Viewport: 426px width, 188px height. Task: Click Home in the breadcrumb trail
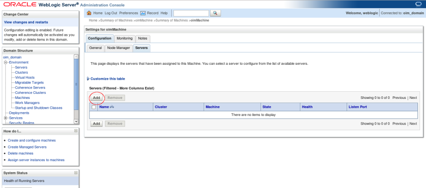[93, 20]
